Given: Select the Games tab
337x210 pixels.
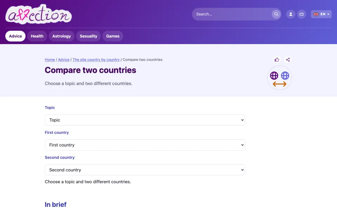Looking at the screenshot, I should pyautogui.click(x=113, y=36).
